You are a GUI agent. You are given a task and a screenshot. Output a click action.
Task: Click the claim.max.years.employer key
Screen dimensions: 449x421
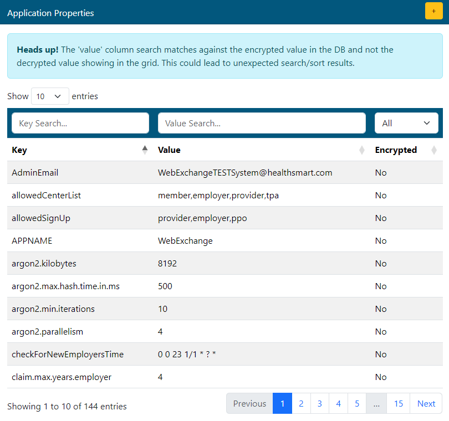[x=62, y=377]
